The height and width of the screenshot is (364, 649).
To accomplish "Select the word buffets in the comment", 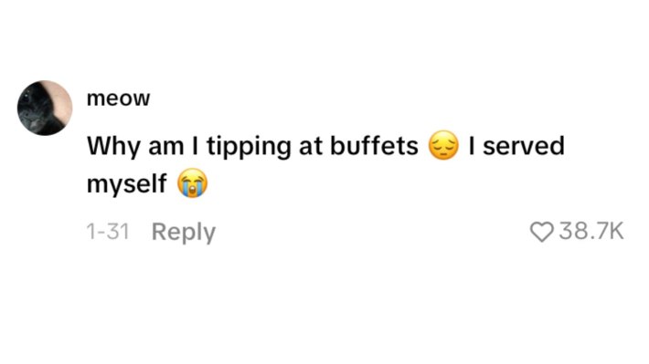I will click(x=374, y=145).
